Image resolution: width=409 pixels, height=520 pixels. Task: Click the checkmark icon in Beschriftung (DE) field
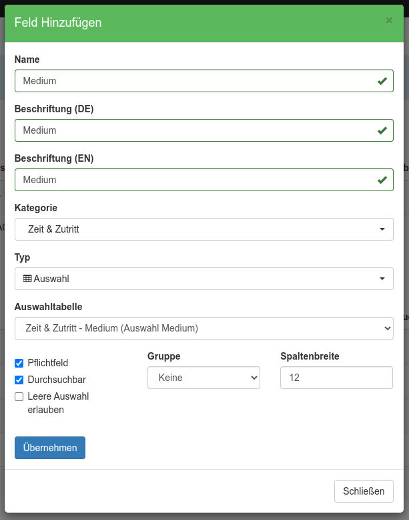point(382,130)
